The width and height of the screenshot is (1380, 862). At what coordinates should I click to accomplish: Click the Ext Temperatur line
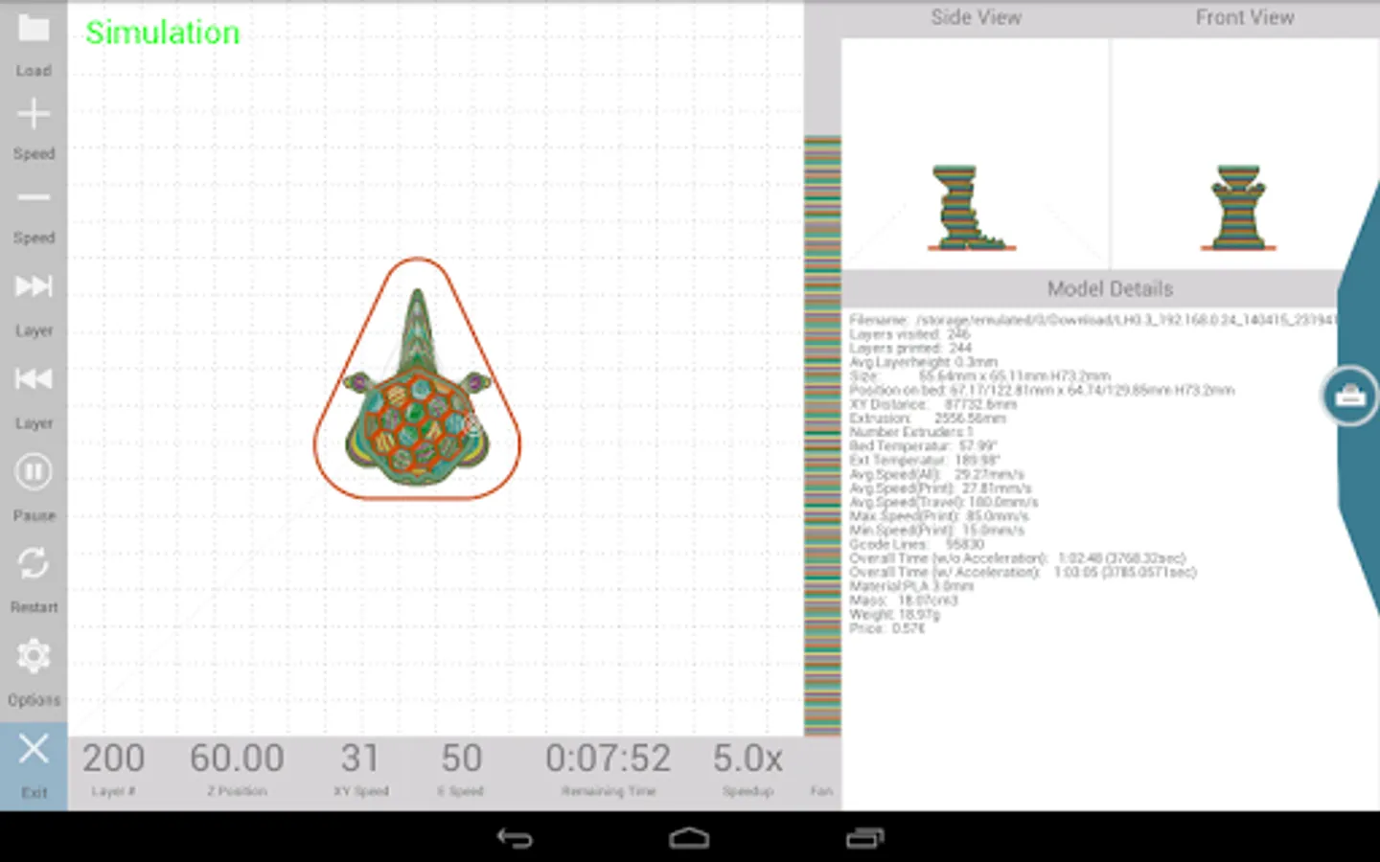924,460
